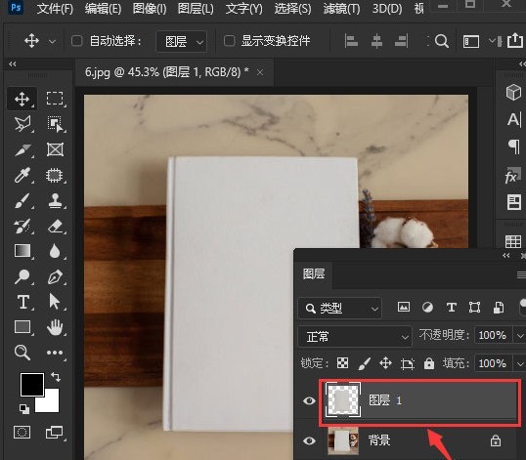526x460 pixels.
Task: Click the 不透明度 100% input field
Action: [493, 335]
